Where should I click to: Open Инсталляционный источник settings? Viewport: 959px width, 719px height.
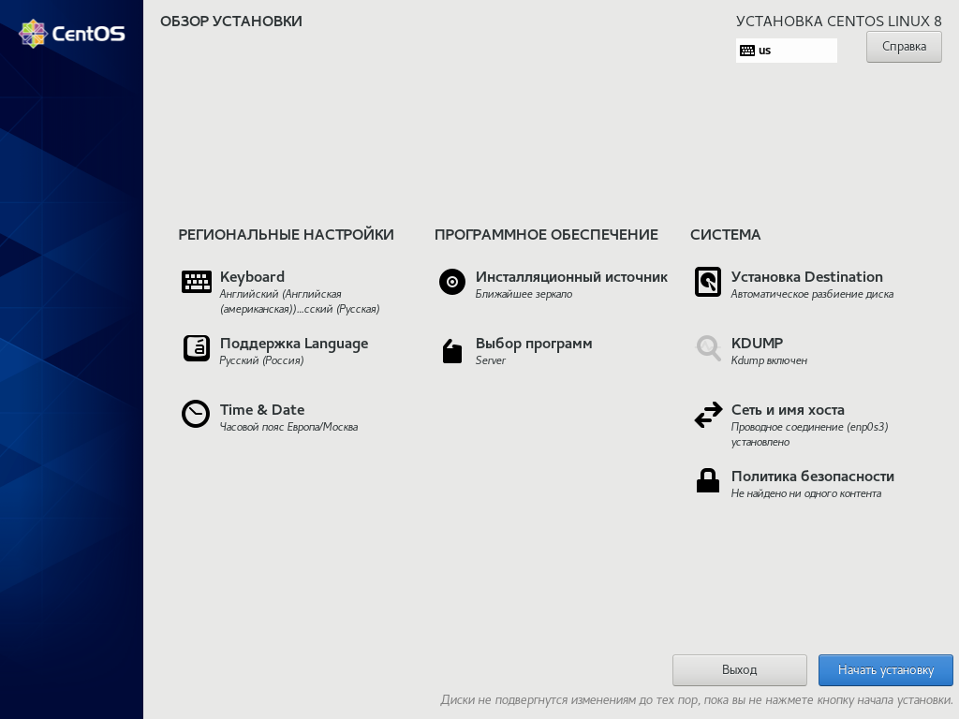[571, 277]
